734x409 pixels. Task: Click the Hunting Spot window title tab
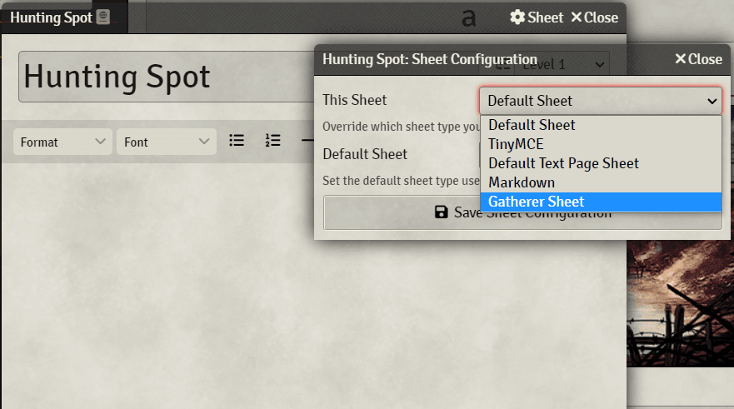point(50,17)
